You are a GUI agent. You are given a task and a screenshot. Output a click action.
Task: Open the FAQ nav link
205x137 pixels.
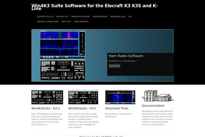(130, 17)
